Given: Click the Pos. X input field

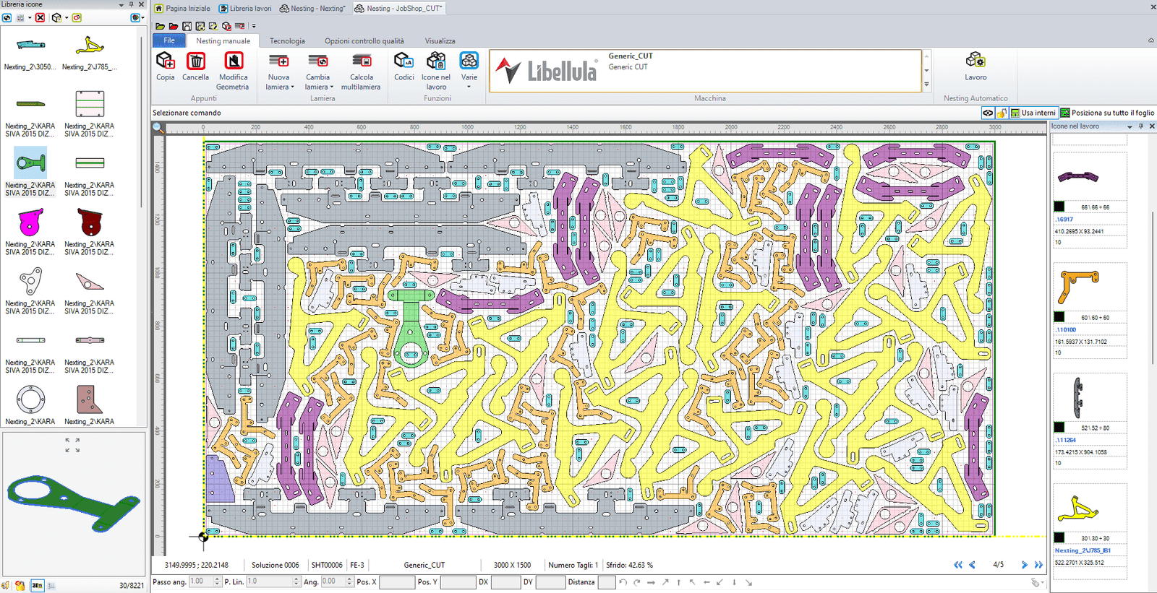Looking at the screenshot, I should [397, 581].
